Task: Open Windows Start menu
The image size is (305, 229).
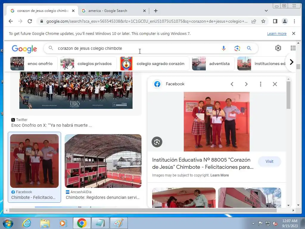Action: pos(8,223)
